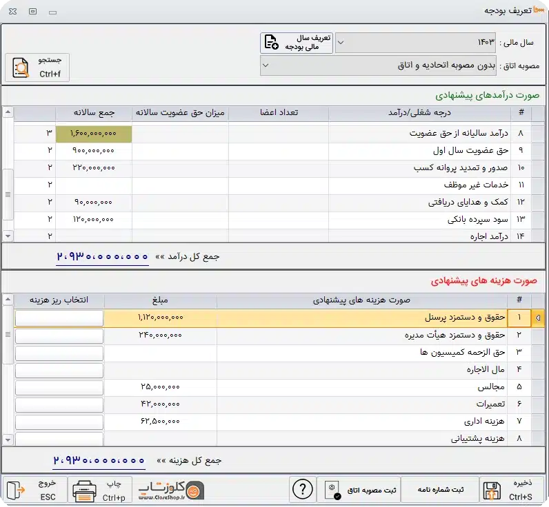Click the درجه شغلی/درآمد column header
Image resolution: width=549 pixels, height=507 pixels.
[x=419, y=112]
